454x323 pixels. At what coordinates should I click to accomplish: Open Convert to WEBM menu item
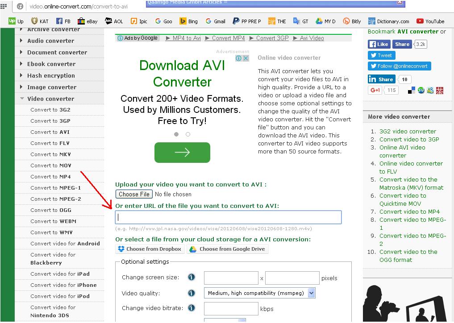click(x=53, y=221)
